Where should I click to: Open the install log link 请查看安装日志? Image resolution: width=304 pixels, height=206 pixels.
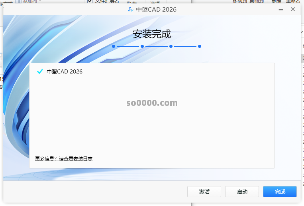[76, 159]
